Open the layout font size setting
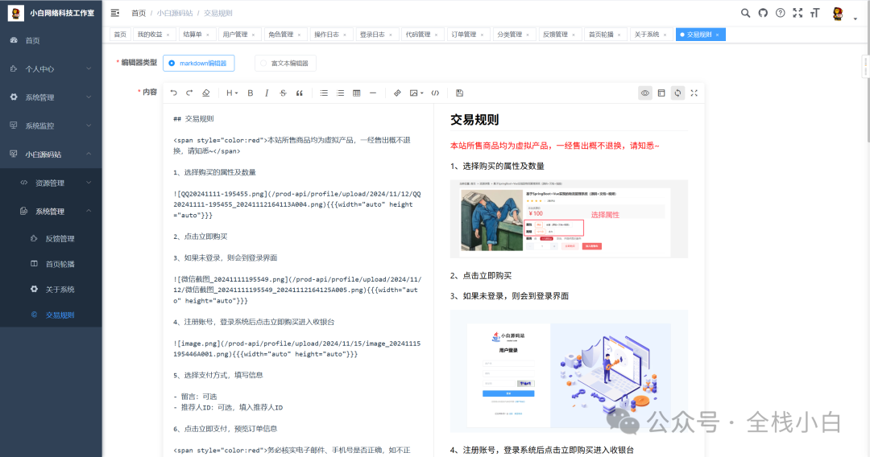The width and height of the screenshot is (870, 457). (x=815, y=13)
